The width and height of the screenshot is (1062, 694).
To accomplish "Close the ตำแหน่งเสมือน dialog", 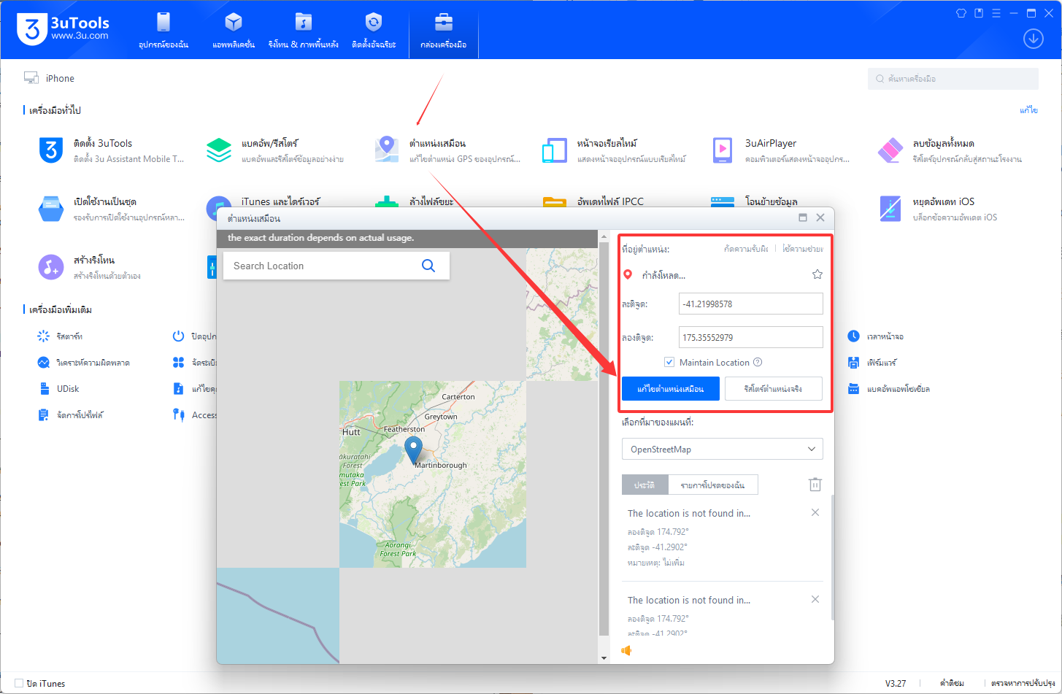I will (820, 217).
